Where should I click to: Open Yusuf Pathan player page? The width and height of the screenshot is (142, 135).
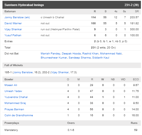click(x=13, y=35)
